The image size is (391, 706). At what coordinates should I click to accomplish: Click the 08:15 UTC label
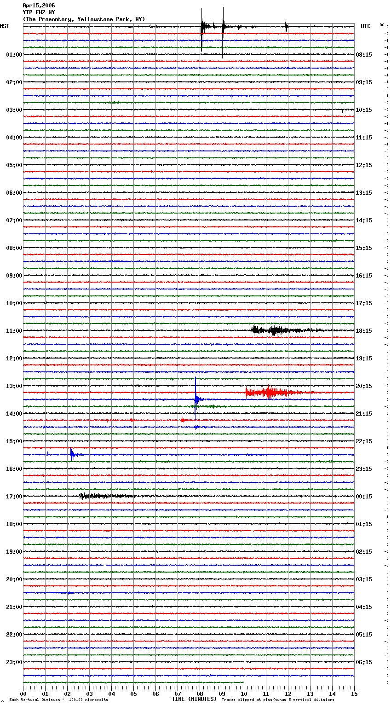point(364,55)
